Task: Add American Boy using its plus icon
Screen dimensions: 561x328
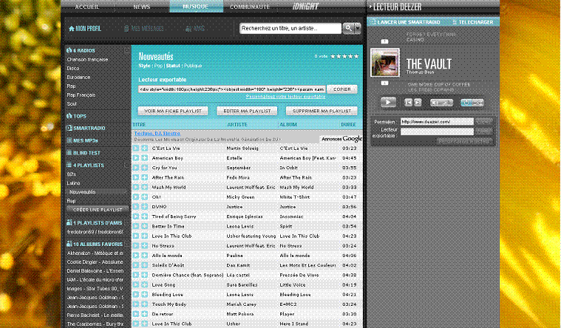Action: tap(145, 158)
